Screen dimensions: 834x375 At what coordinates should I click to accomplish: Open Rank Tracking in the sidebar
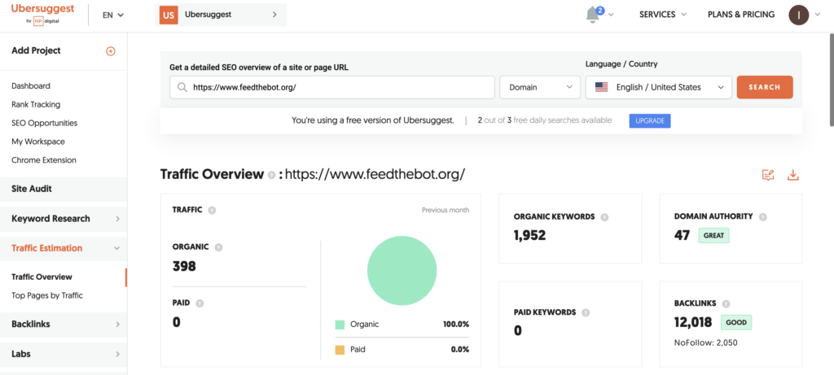point(36,105)
